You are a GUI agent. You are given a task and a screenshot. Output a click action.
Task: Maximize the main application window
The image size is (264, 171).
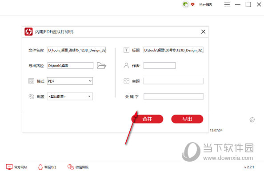coord(248,4)
